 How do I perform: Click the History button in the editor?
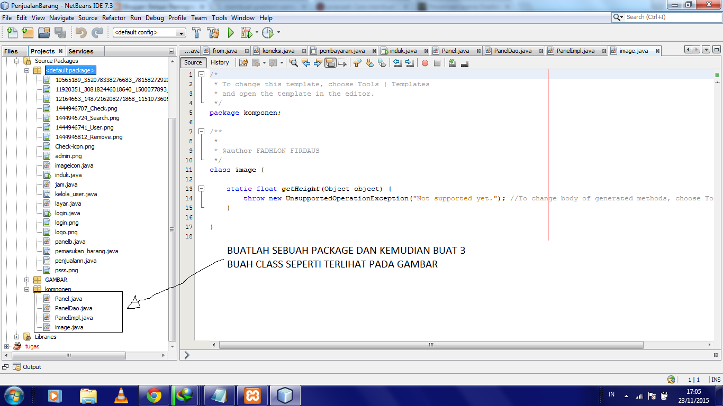tap(220, 62)
